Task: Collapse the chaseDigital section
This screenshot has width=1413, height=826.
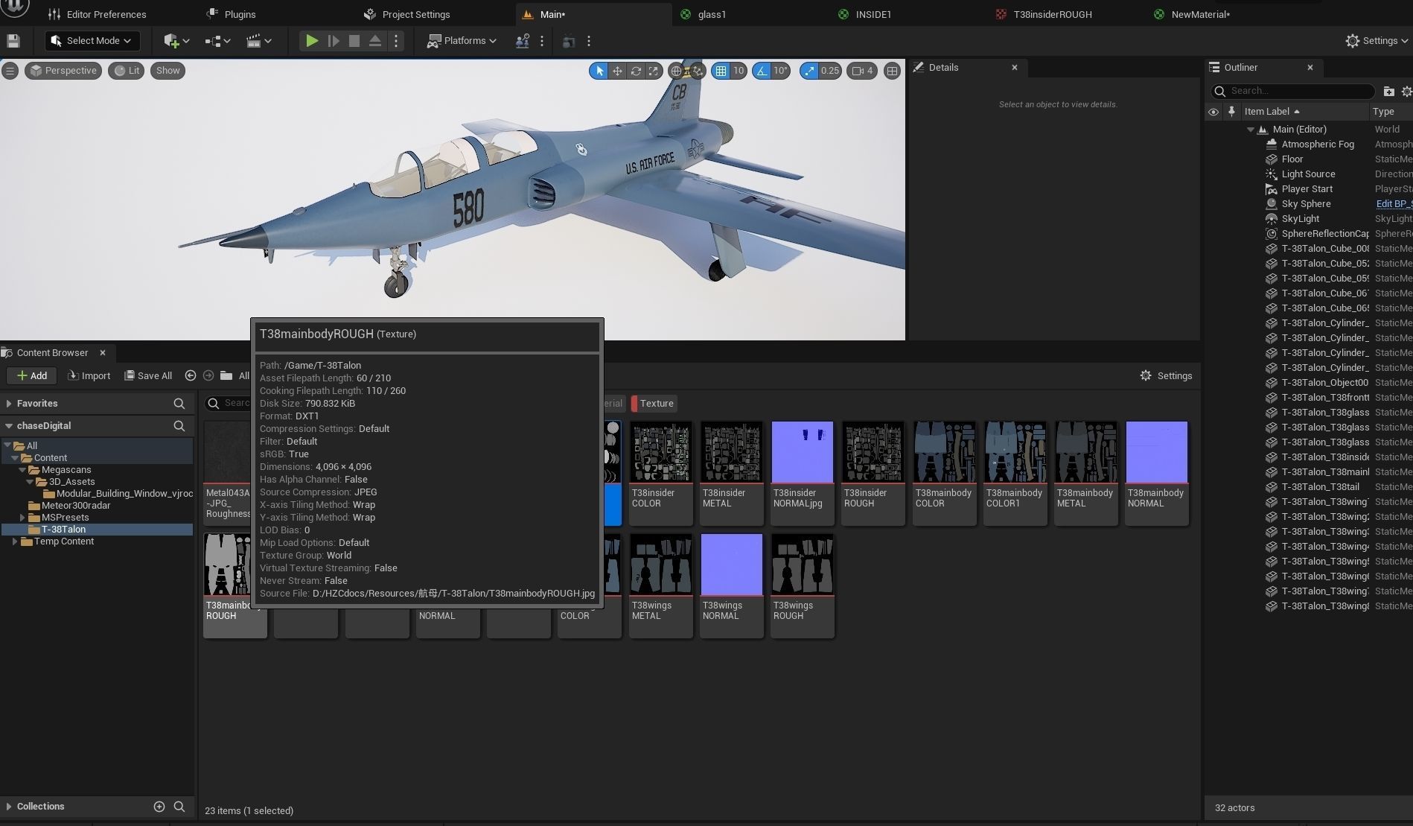Action: tap(9, 426)
